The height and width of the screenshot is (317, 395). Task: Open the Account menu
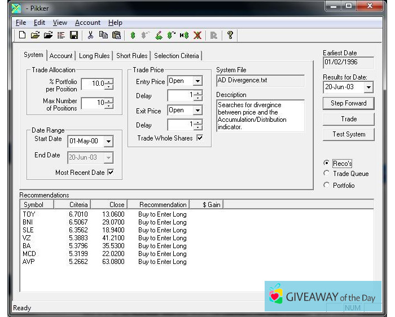(87, 23)
